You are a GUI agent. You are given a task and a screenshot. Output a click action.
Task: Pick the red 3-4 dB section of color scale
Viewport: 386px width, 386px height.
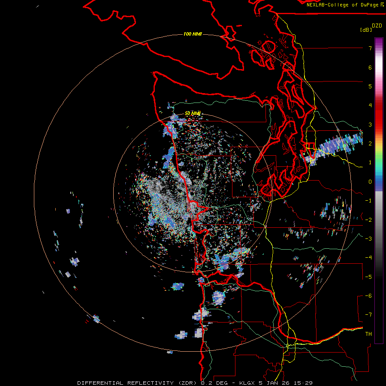[x=379, y=115]
